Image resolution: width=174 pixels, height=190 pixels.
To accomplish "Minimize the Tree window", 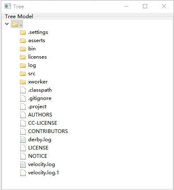I will click(126, 6).
